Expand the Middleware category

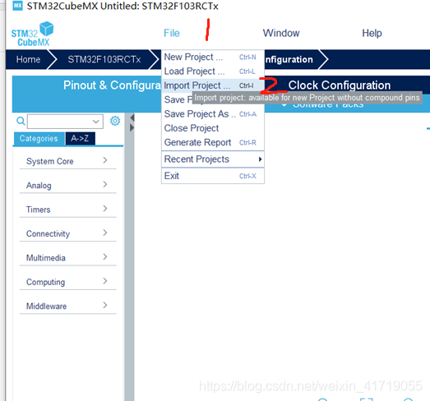point(67,306)
